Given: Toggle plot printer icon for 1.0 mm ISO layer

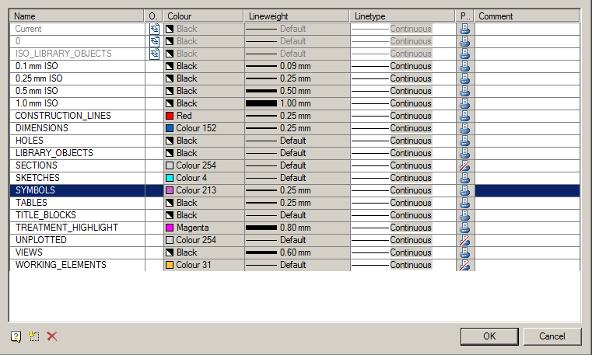Looking at the screenshot, I should pos(464,103).
